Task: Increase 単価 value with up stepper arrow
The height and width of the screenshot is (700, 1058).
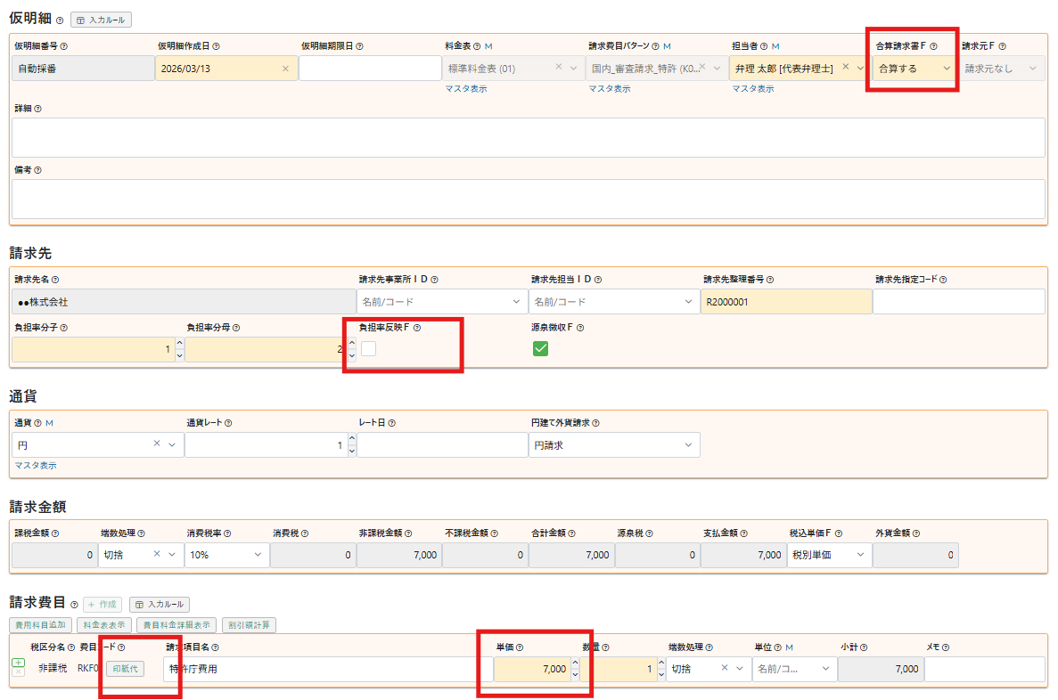Action: tap(575, 663)
